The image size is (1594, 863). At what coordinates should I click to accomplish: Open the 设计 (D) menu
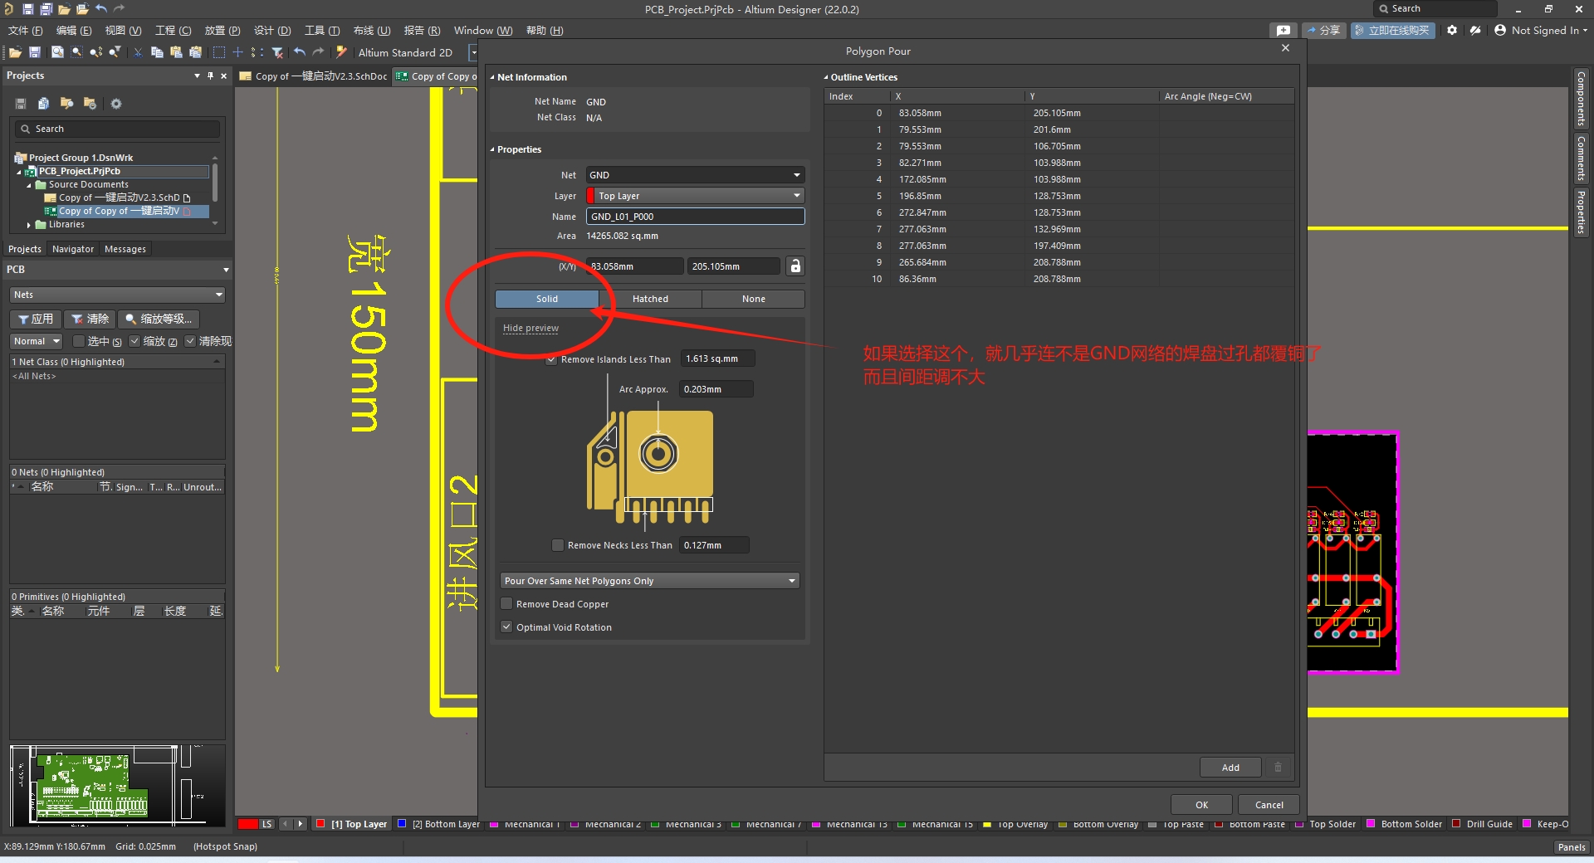point(272,31)
